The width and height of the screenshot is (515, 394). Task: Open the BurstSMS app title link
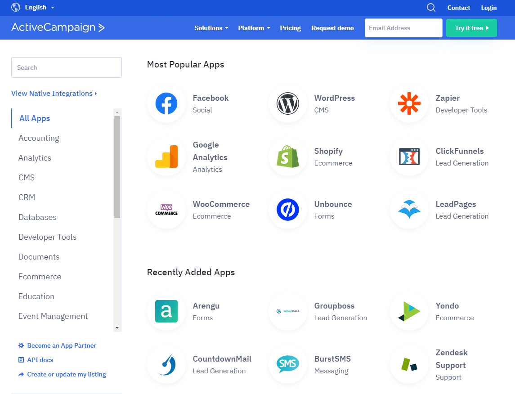click(x=332, y=359)
